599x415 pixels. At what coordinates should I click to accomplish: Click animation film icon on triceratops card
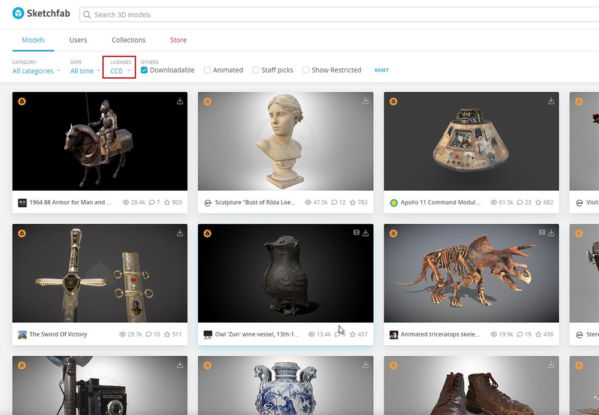(542, 233)
